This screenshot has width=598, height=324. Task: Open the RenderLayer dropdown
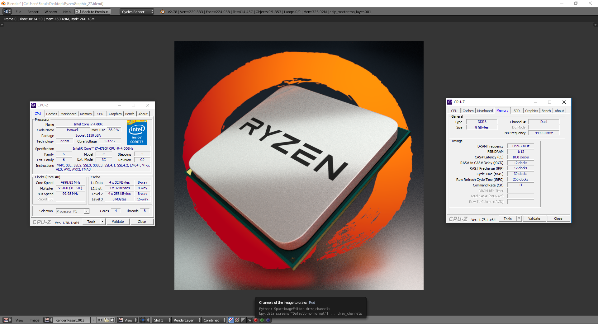(x=186, y=320)
